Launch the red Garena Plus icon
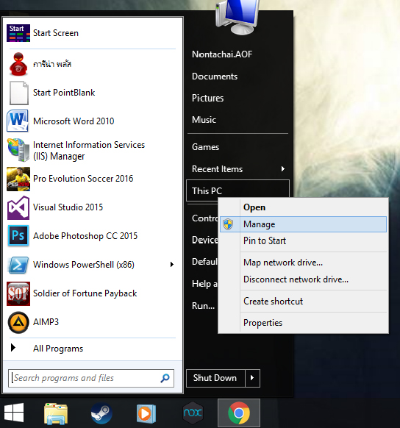Image resolution: width=400 pixels, height=428 pixels. [x=18, y=64]
